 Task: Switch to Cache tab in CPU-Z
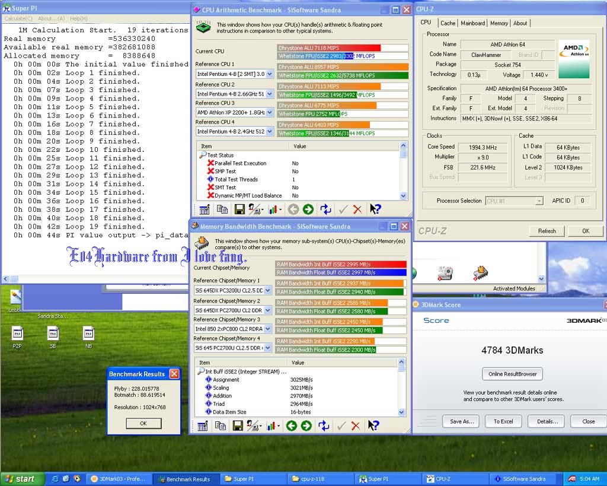(448, 23)
